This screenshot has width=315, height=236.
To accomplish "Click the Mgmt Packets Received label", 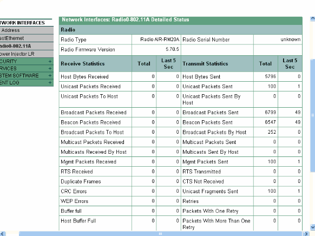I will point(88,162).
